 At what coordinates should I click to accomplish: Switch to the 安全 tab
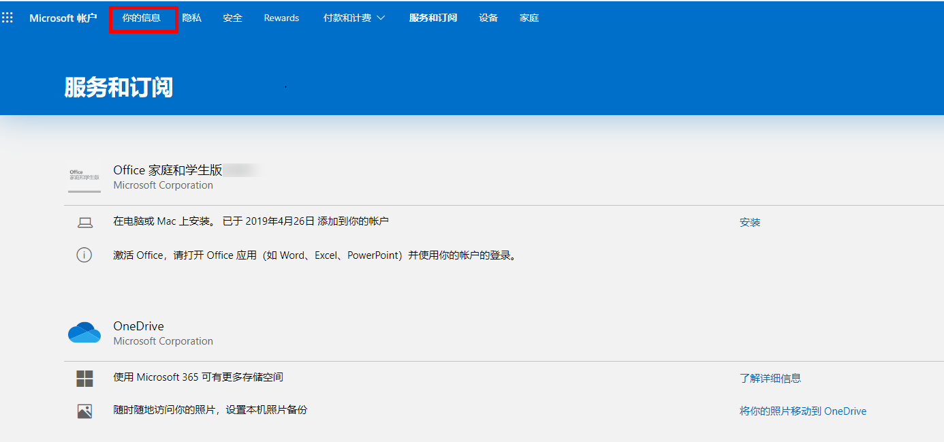(232, 18)
